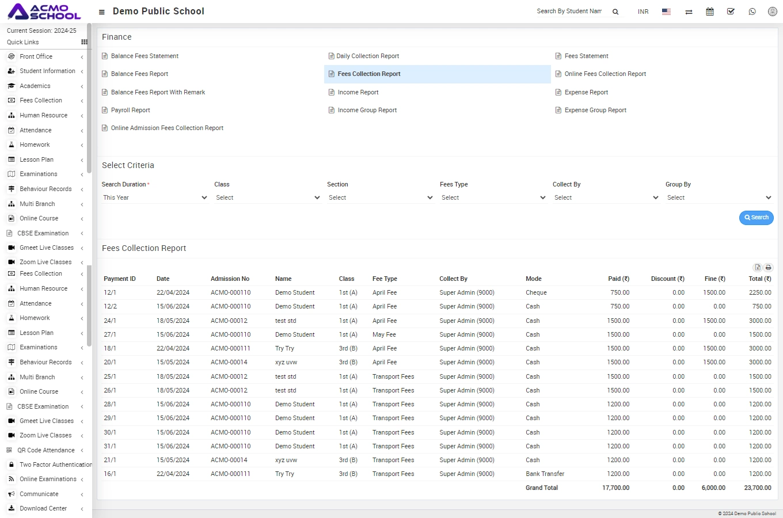Open the Group By dropdown
The width and height of the screenshot is (783, 518).
pyautogui.click(x=719, y=197)
